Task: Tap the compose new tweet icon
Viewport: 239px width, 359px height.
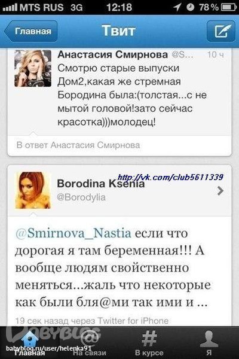Action: coord(221,31)
